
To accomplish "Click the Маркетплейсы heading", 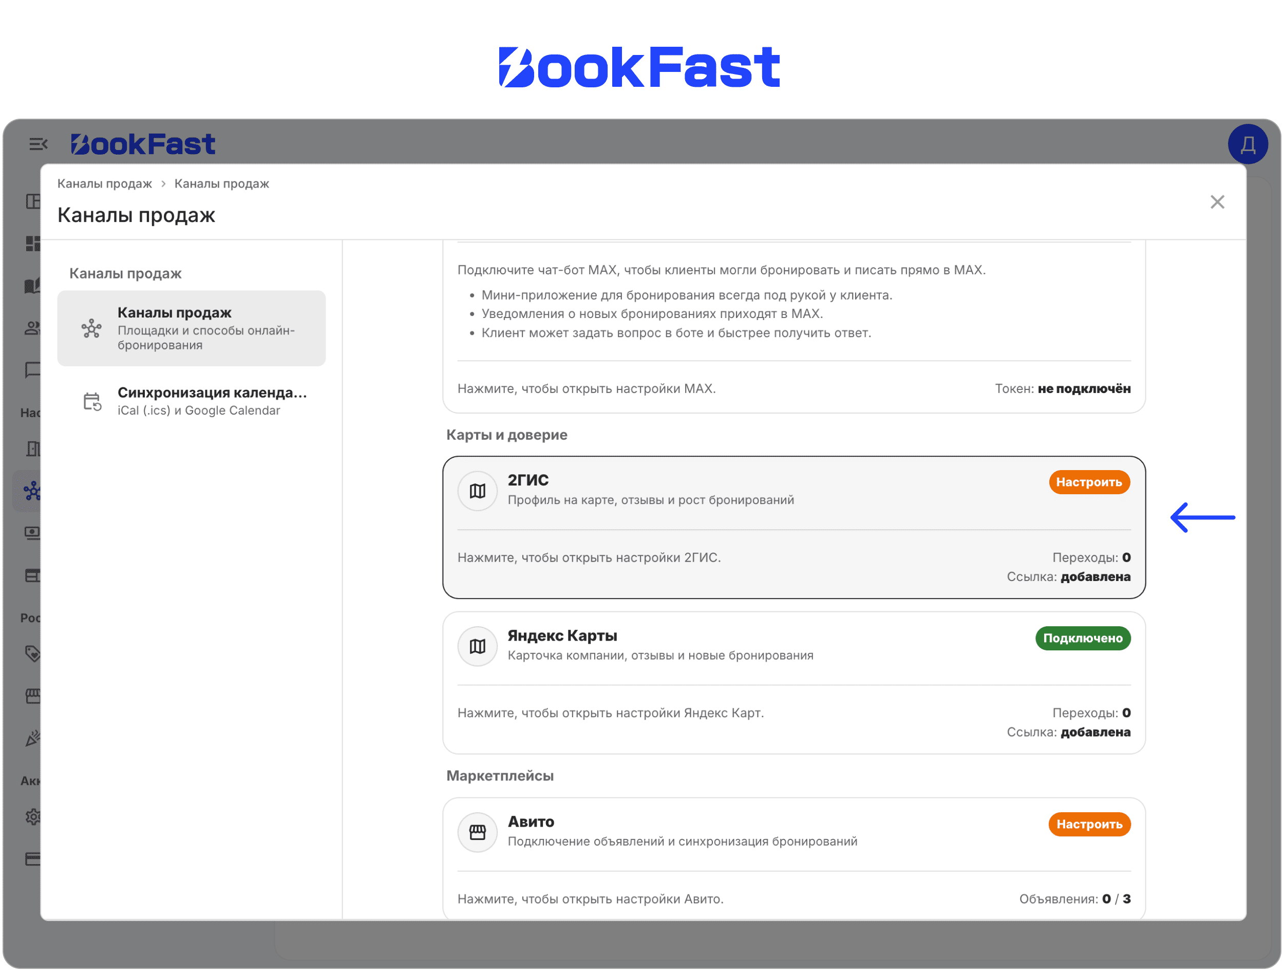I will (499, 776).
